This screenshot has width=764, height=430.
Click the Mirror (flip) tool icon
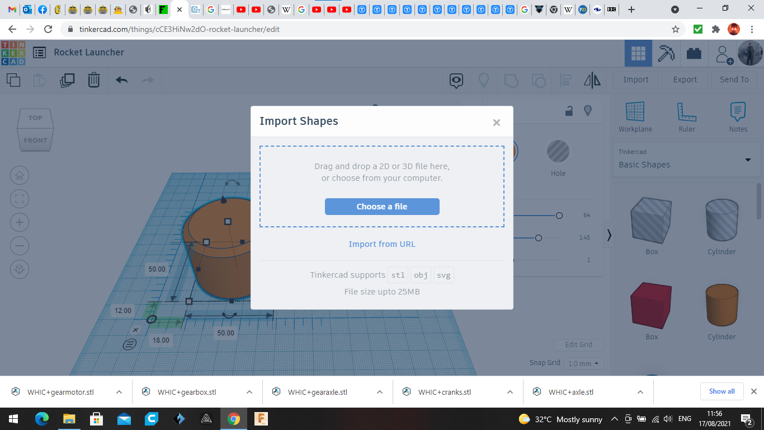(x=592, y=80)
